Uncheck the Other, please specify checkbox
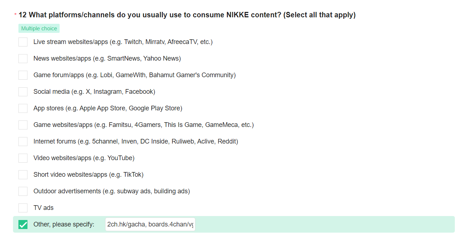The height and width of the screenshot is (242, 470). [x=23, y=224]
